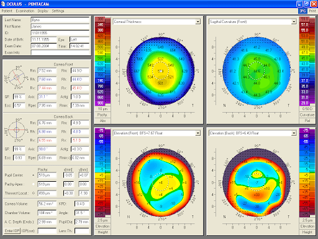Click the Abs button under thickness scale
The width and height of the screenshot is (318, 239).
click(x=102, y=121)
